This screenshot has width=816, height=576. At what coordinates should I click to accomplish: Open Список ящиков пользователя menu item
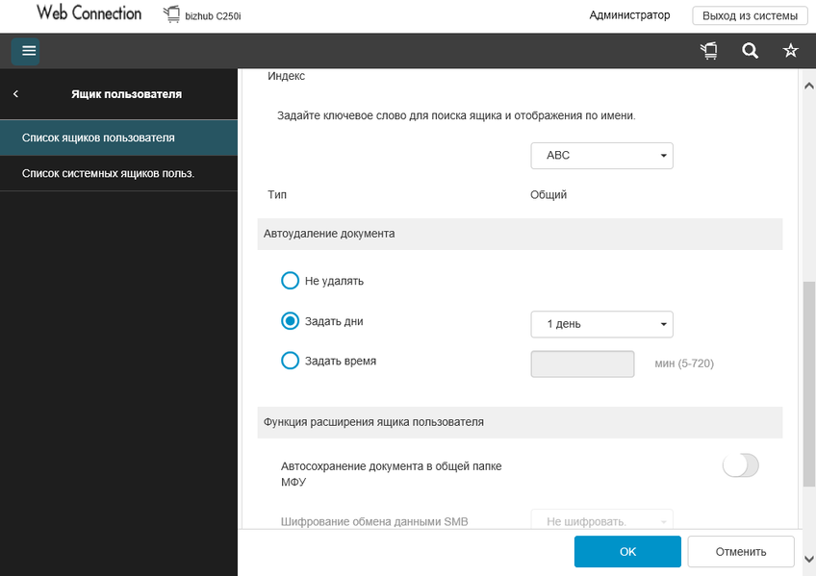[98, 138]
